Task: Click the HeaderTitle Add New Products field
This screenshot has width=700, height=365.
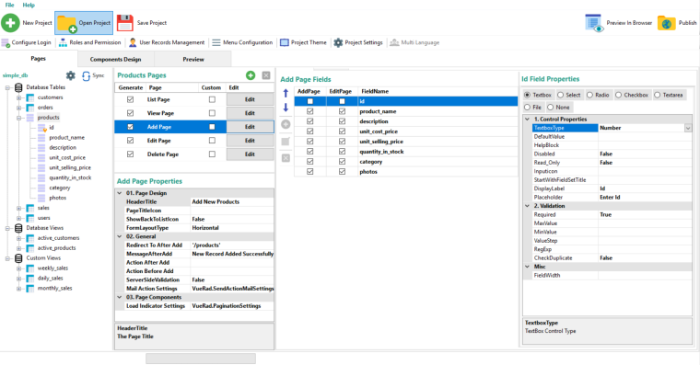Action: [232, 202]
